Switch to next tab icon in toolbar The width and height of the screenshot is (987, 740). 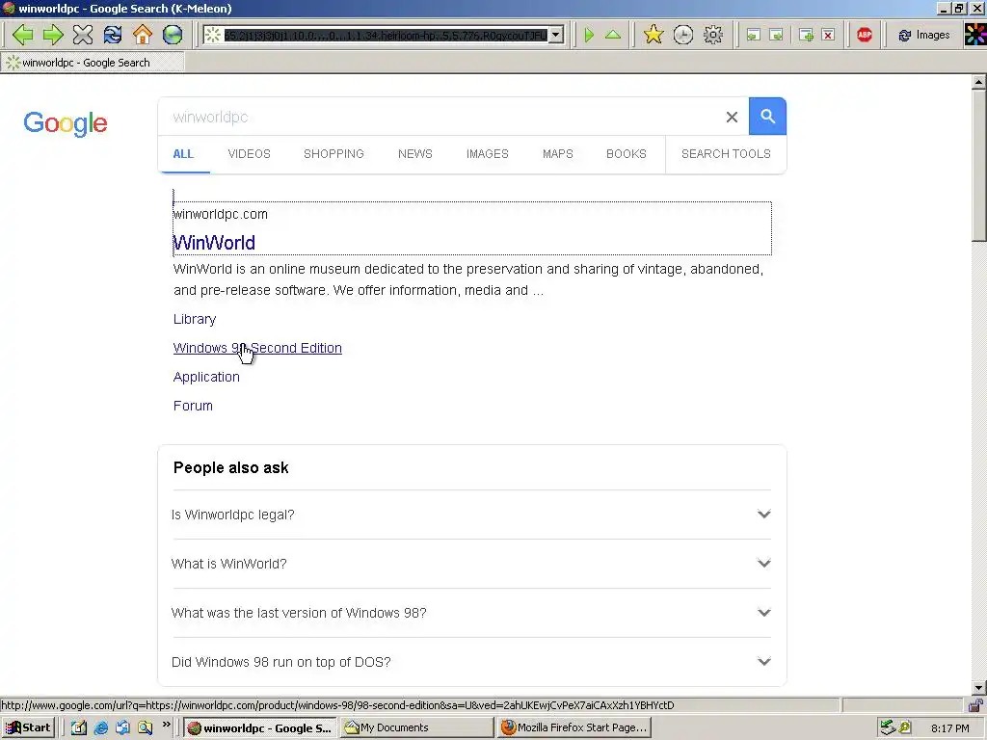click(777, 36)
